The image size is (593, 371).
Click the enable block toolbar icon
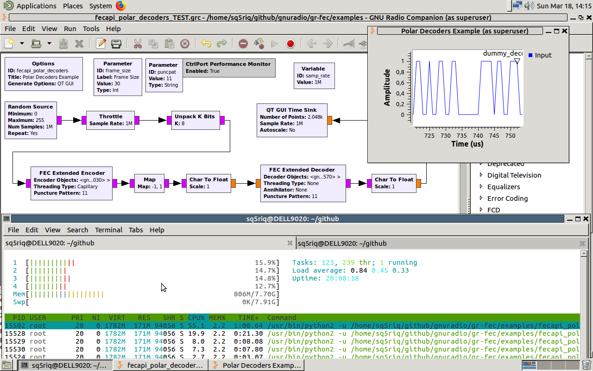(349, 44)
